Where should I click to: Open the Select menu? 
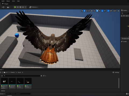(x=8, y=1)
